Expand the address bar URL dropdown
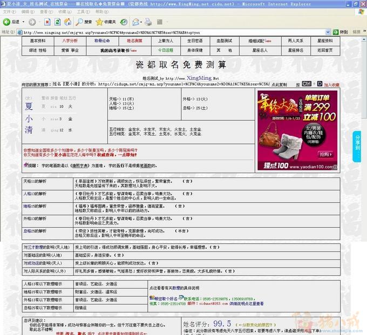This screenshot has width=367, height=335. click(328, 32)
